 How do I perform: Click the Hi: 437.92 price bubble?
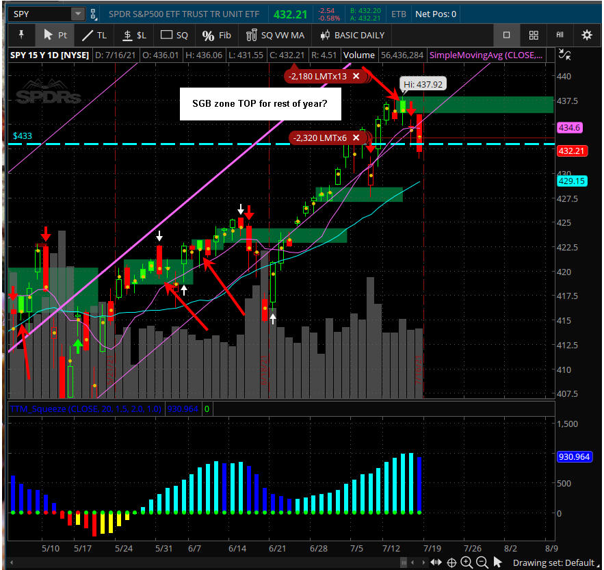423,84
